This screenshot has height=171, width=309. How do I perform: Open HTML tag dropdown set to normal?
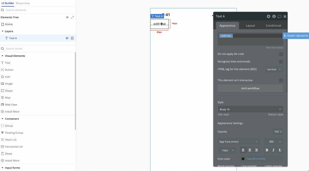click(274, 69)
